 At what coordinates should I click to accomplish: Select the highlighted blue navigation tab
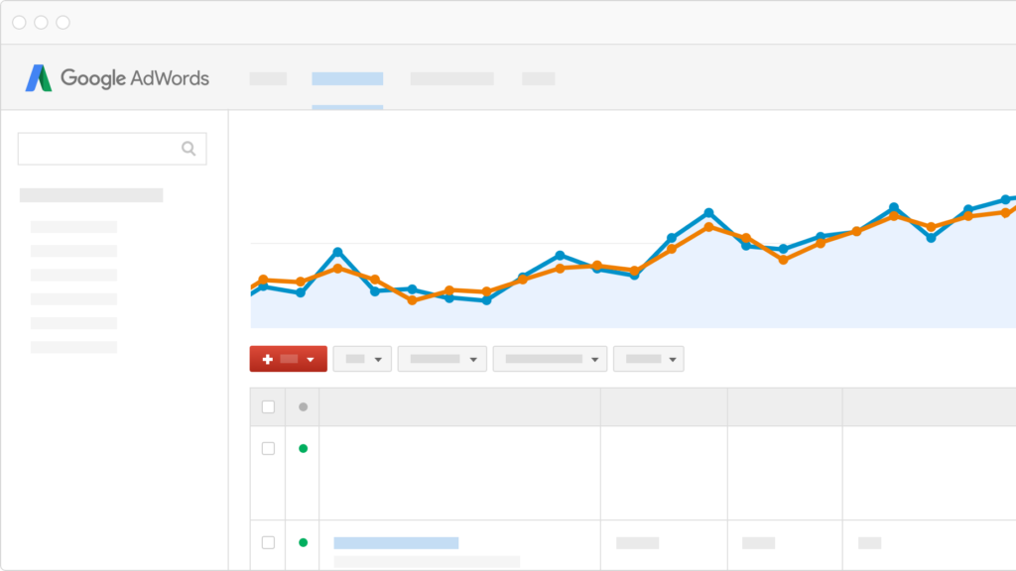[x=347, y=79]
